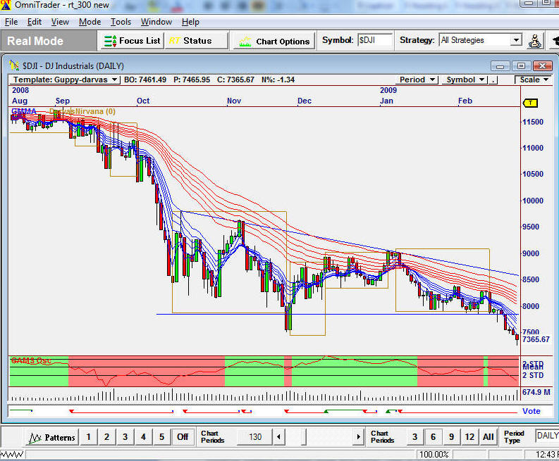Set chart periods to 3 months
This screenshot has height=461, width=559.
pyautogui.click(x=415, y=437)
